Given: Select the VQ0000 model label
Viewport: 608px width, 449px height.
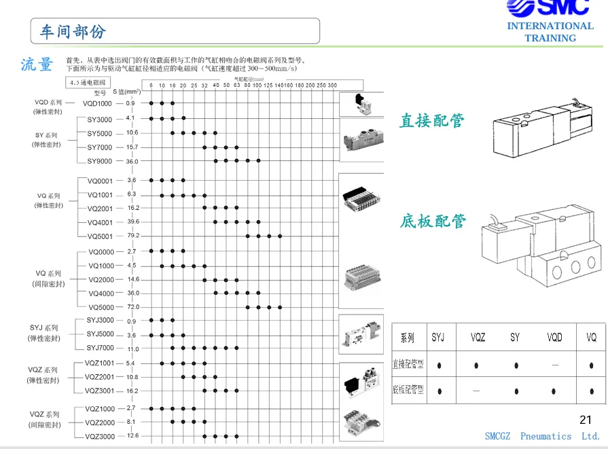Looking at the screenshot, I should [x=101, y=252].
